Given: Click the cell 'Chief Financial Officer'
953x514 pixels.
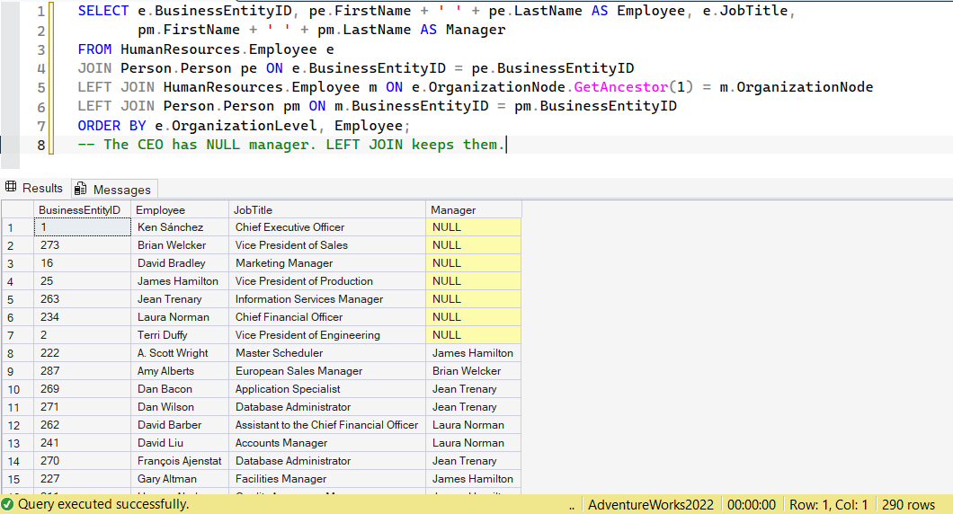Looking at the screenshot, I should pyautogui.click(x=327, y=316).
